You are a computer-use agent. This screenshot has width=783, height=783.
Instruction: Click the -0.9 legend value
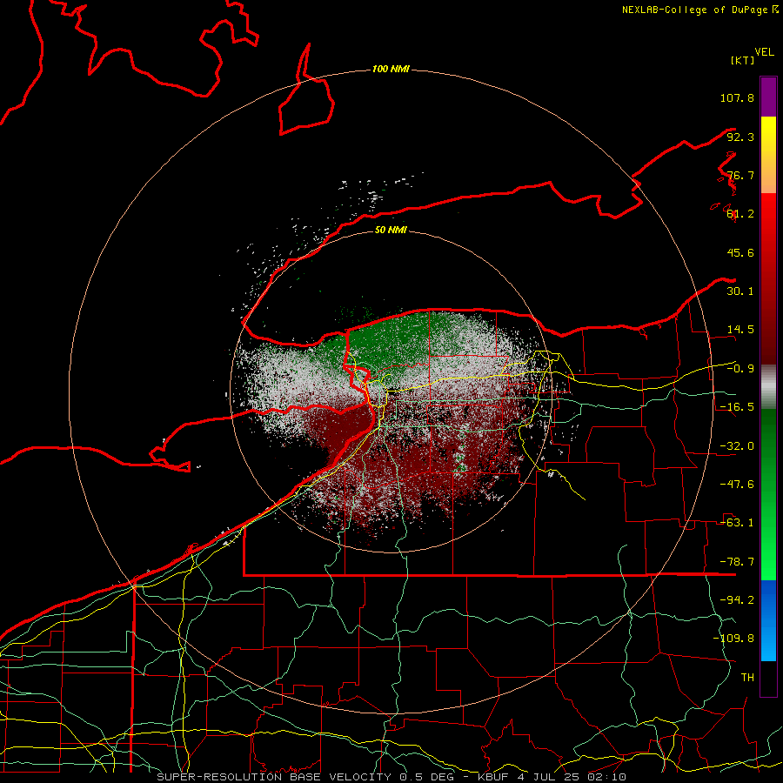(x=740, y=369)
